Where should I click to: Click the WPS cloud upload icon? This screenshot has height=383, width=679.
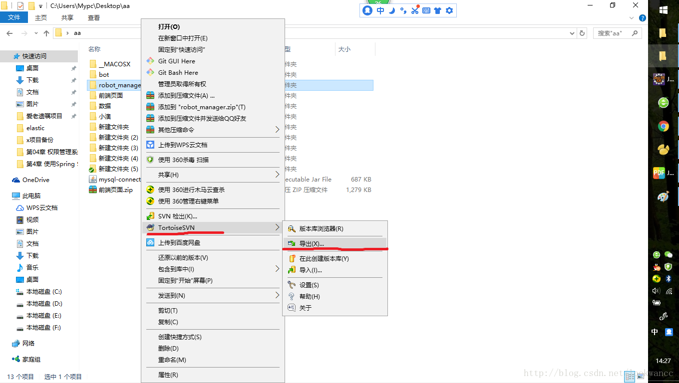click(150, 145)
